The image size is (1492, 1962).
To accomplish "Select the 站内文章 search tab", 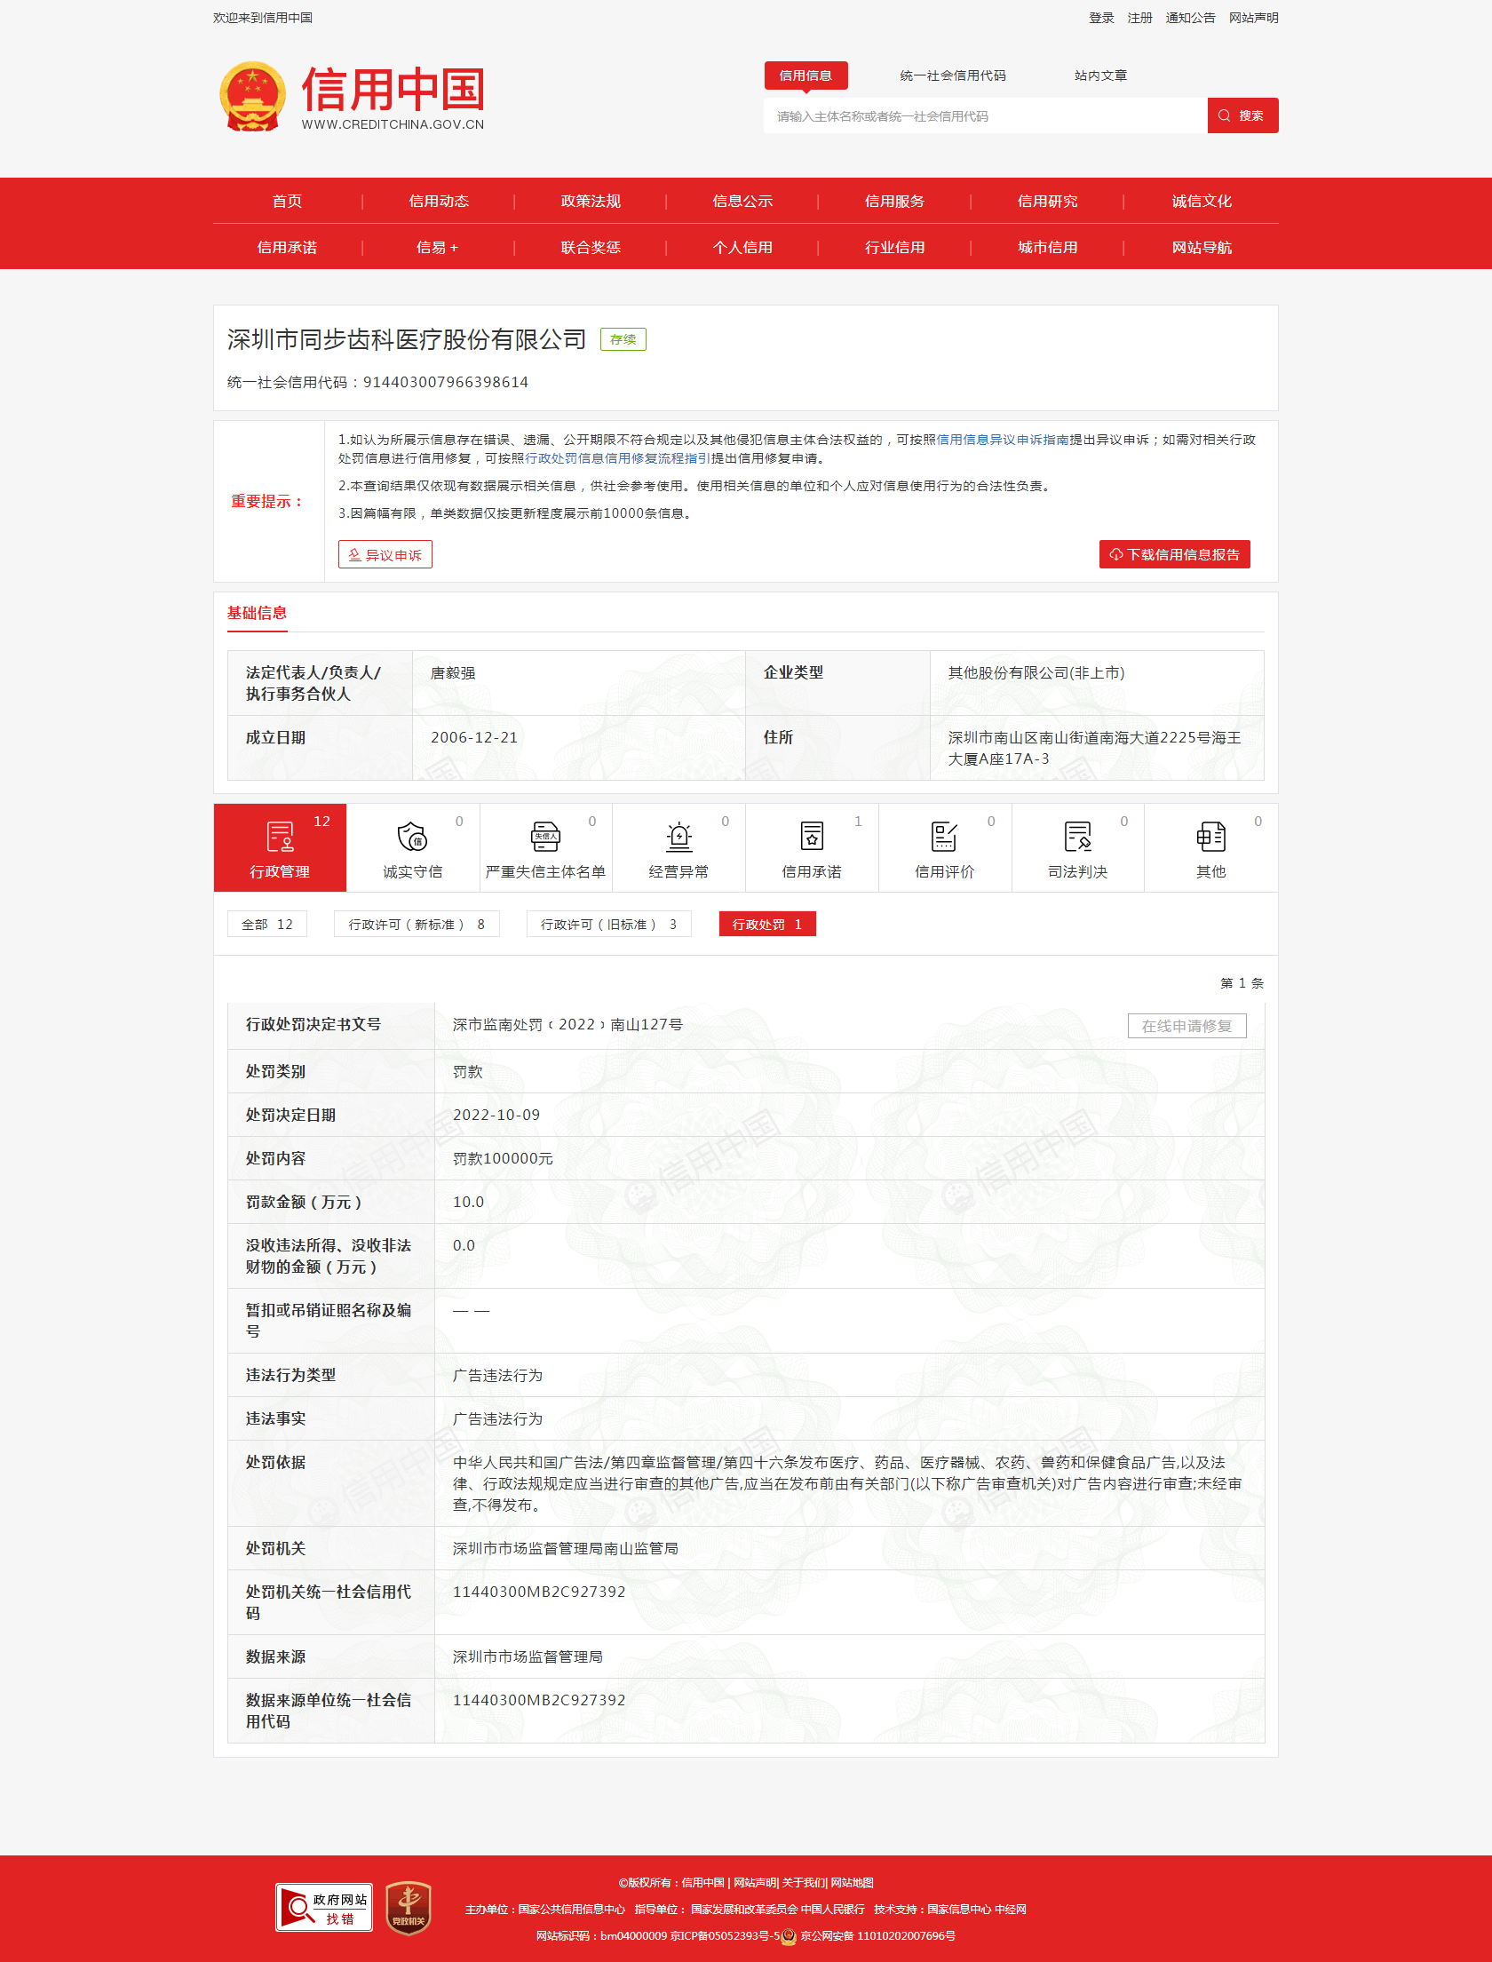I will point(1100,75).
